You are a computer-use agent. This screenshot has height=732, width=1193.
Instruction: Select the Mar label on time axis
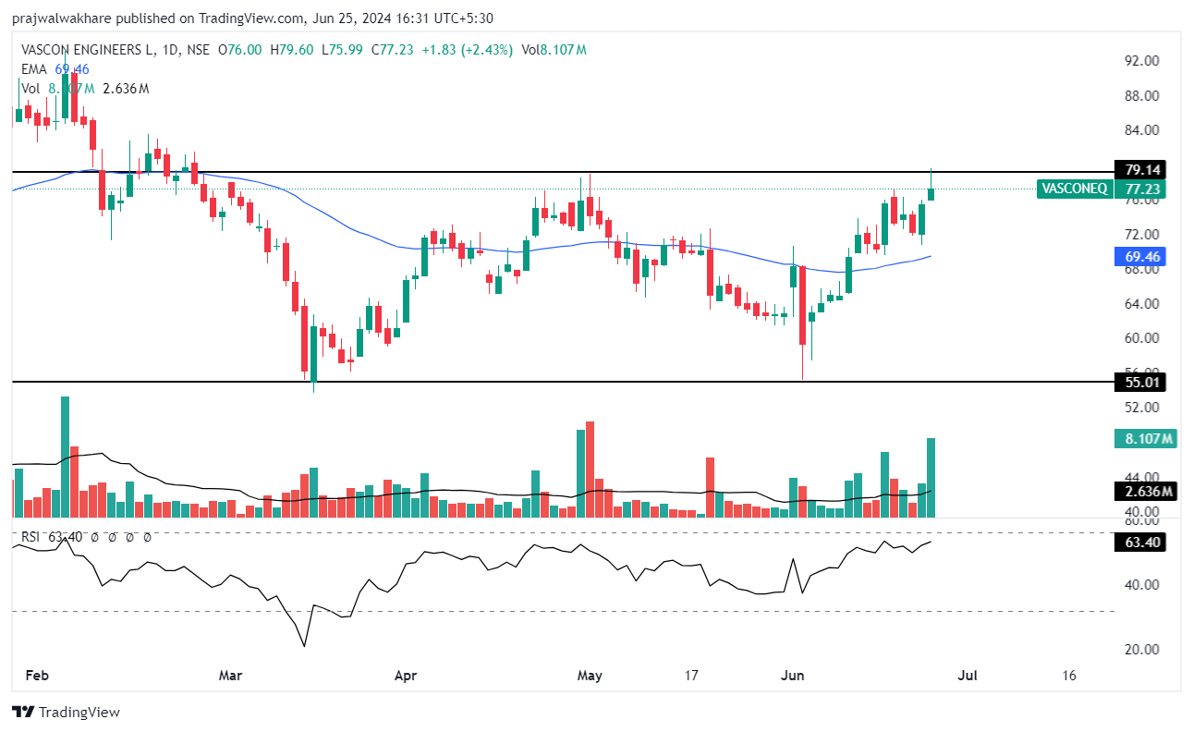pos(230,676)
